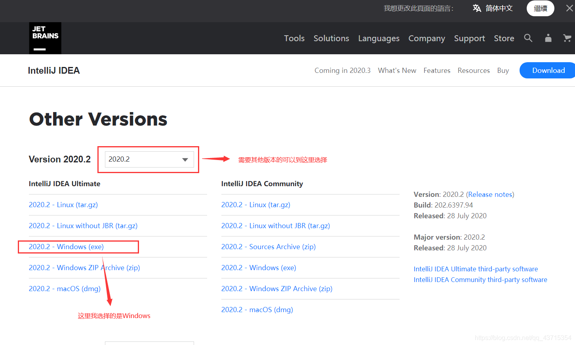Open the 2020.2 version dropdown
Viewport: 575px width, 345px height.
149,159
